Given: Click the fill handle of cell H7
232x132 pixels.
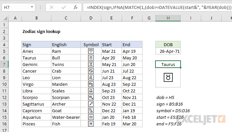Looking at the screenshot, I should [181, 67].
